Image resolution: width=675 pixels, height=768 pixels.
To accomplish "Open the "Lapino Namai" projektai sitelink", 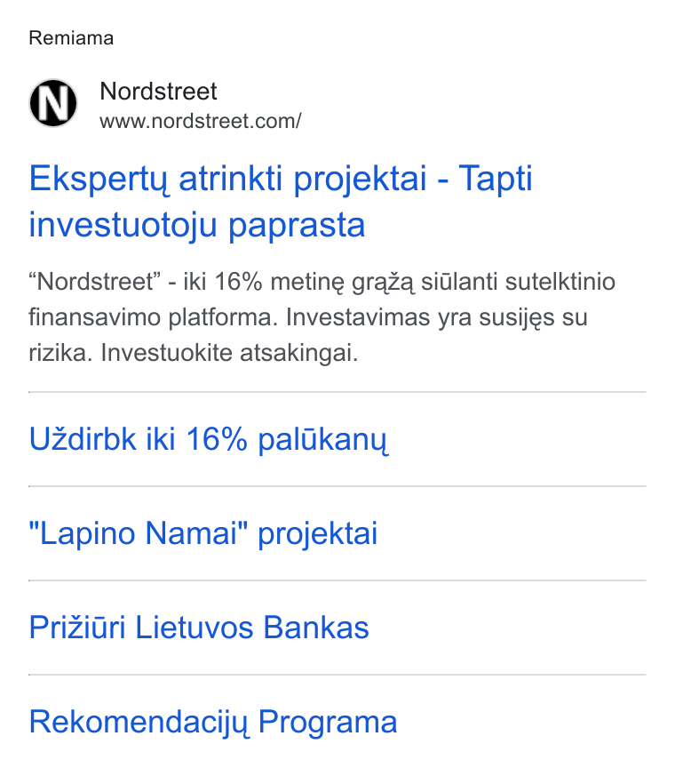I will tap(203, 533).
